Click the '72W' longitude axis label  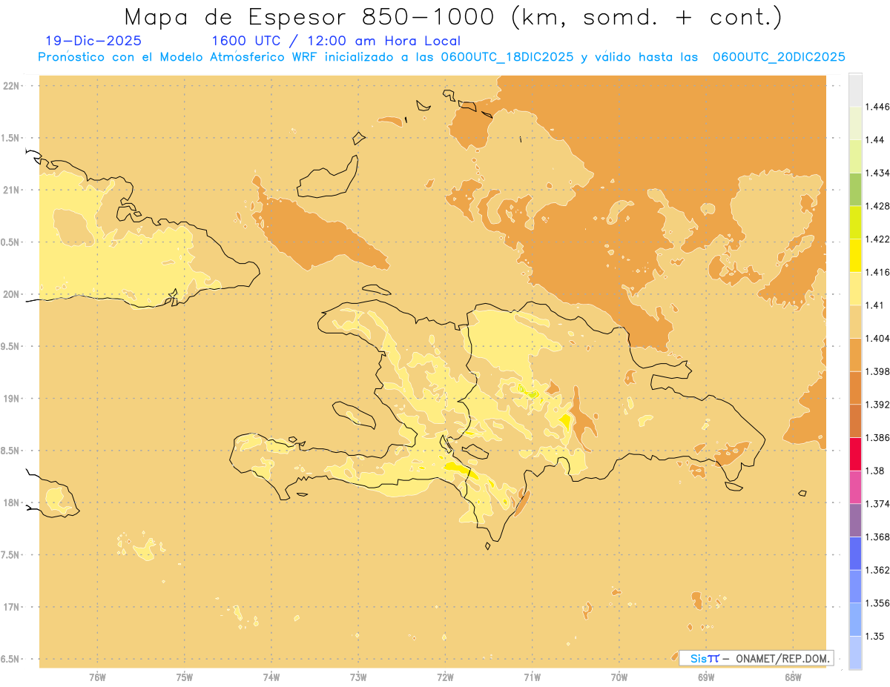point(445,677)
